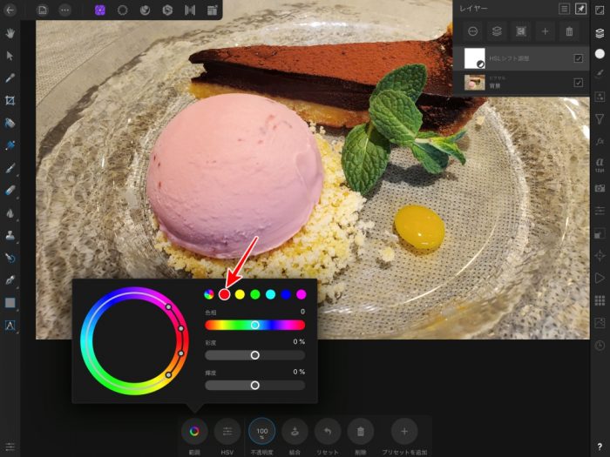Select the Eraser tool

pyautogui.click(x=10, y=191)
